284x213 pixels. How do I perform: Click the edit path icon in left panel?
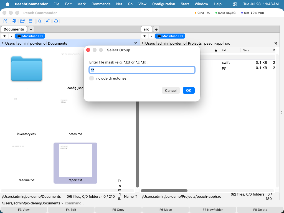tap(135, 44)
